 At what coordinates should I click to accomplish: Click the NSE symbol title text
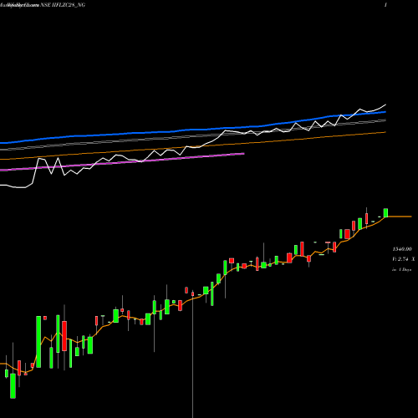coord(63,5)
